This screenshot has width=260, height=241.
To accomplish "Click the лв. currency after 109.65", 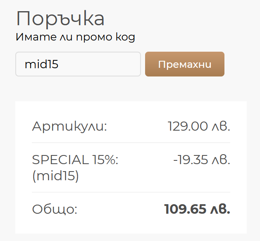I will [219, 209].
